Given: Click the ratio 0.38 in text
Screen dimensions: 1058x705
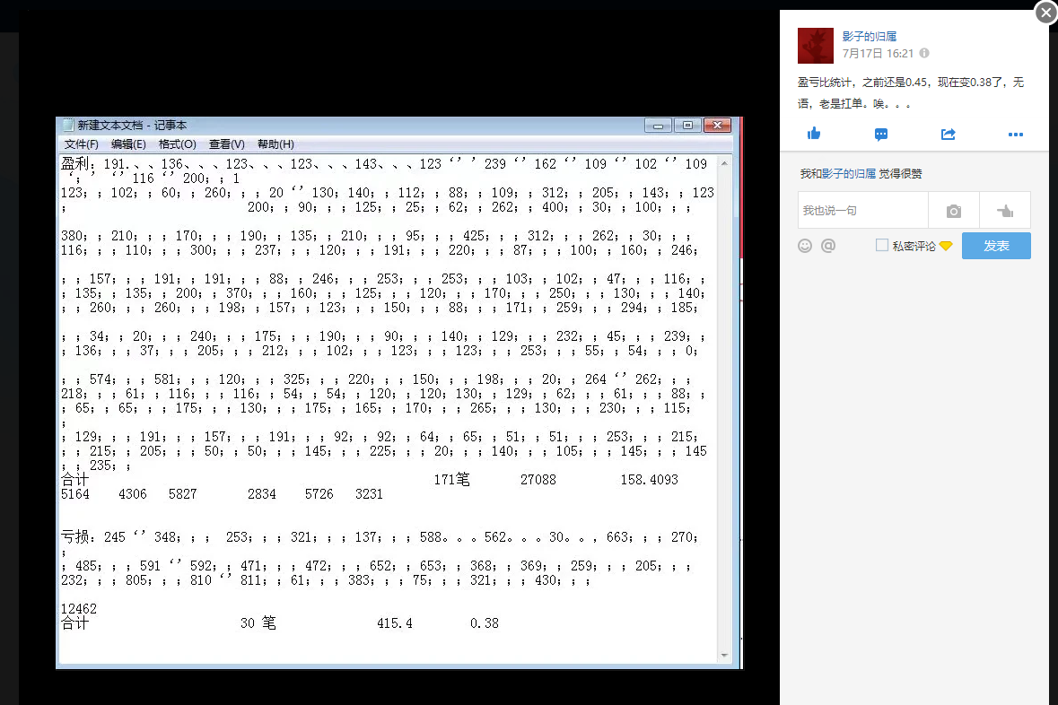Looking at the screenshot, I should pyautogui.click(x=485, y=623).
